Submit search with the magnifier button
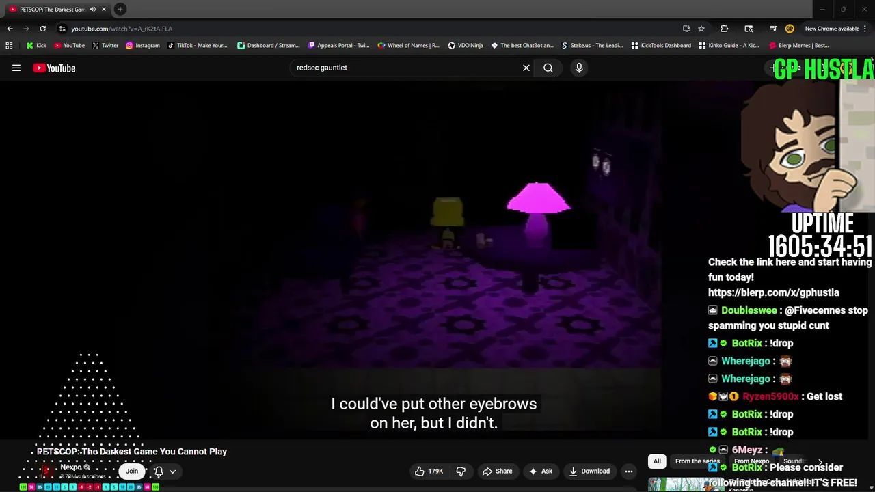Viewport: 875px width, 492px height. (x=548, y=68)
